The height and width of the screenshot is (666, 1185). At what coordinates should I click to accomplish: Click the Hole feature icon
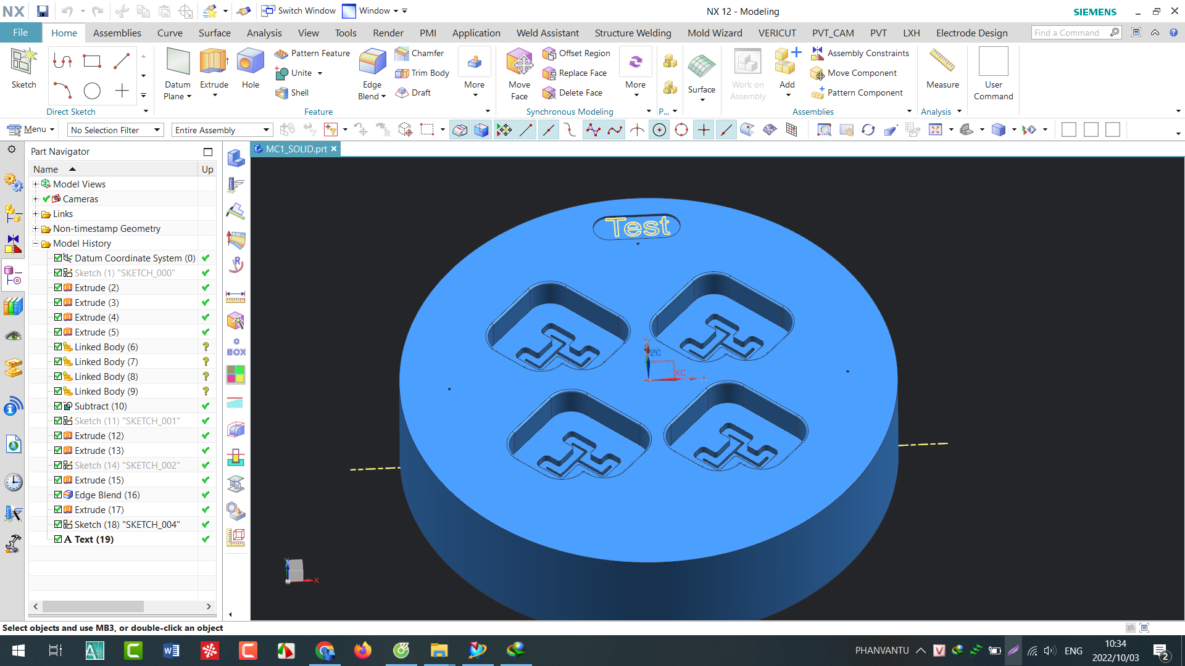point(250,63)
